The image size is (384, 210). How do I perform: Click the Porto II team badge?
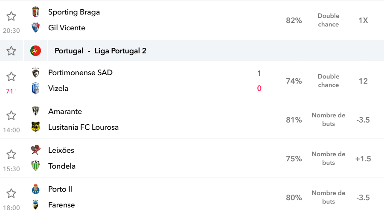click(x=36, y=189)
